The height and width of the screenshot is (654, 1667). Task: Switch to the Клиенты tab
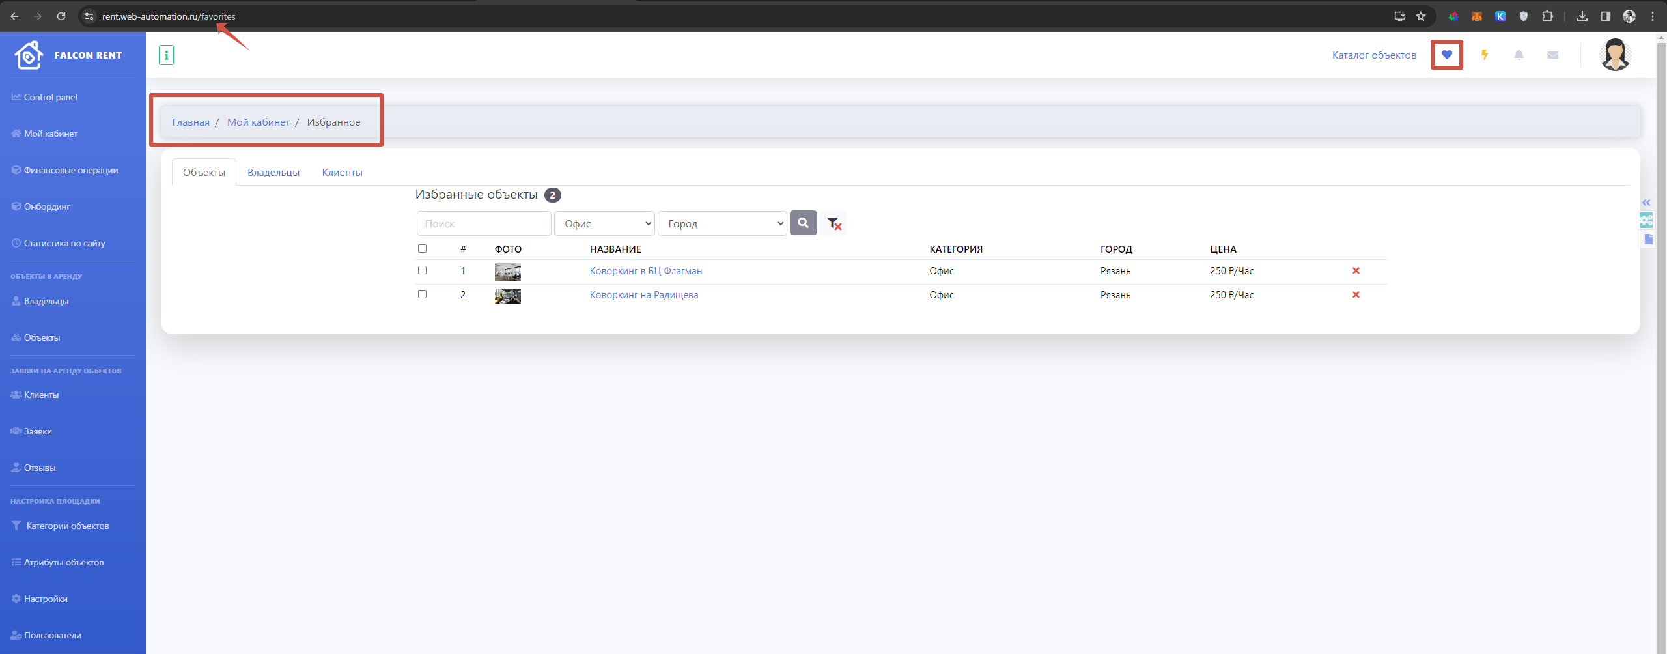pos(342,173)
